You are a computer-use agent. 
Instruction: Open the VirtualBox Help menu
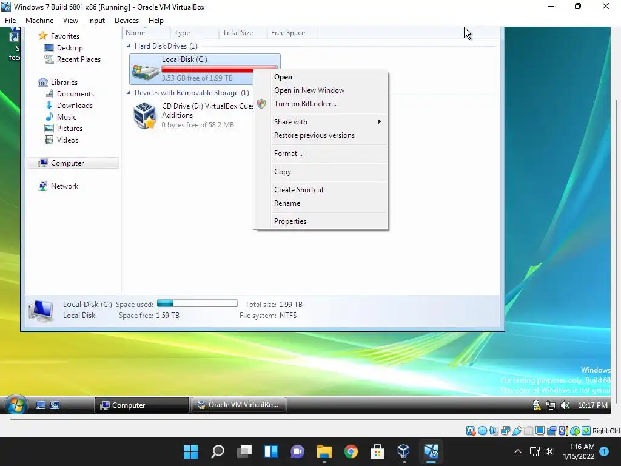click(x=156, y=21)
